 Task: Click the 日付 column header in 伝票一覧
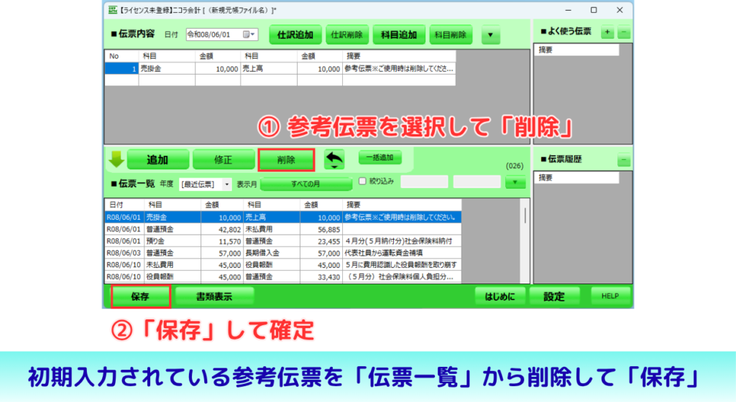(x=124, y=205)
